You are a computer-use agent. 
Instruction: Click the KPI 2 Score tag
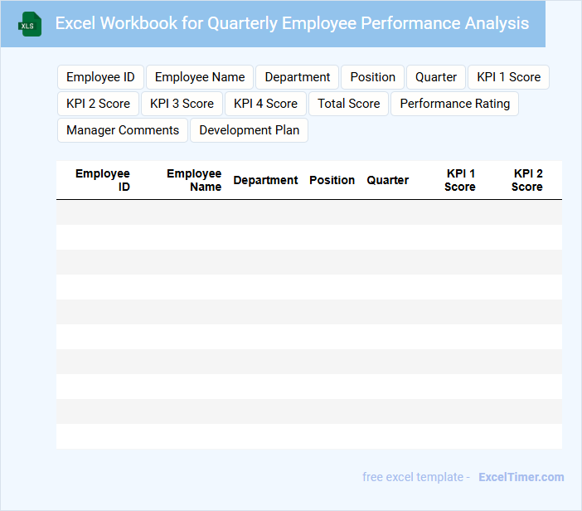pyautogui.click(x=98, y=104)
